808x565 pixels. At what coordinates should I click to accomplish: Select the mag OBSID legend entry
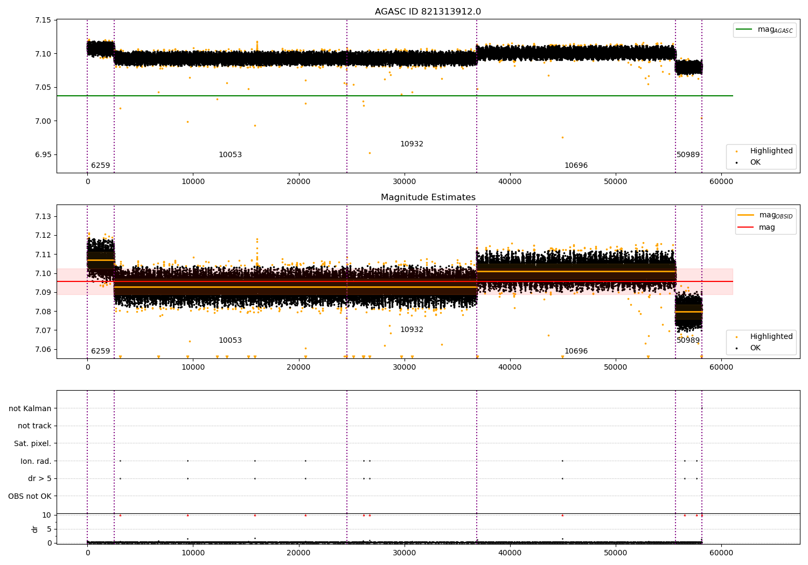coord(764,215)
